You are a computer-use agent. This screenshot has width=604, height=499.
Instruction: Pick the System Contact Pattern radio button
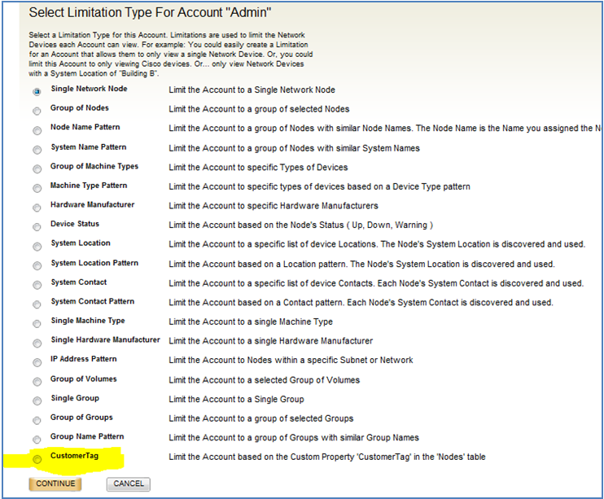(37, 304)
